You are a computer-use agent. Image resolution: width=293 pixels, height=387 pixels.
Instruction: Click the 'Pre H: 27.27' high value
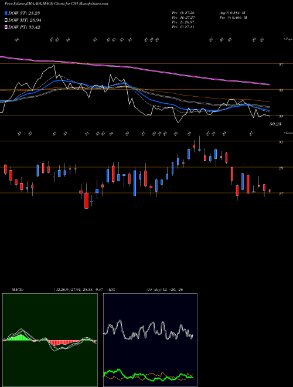click(x=184, y=18)
